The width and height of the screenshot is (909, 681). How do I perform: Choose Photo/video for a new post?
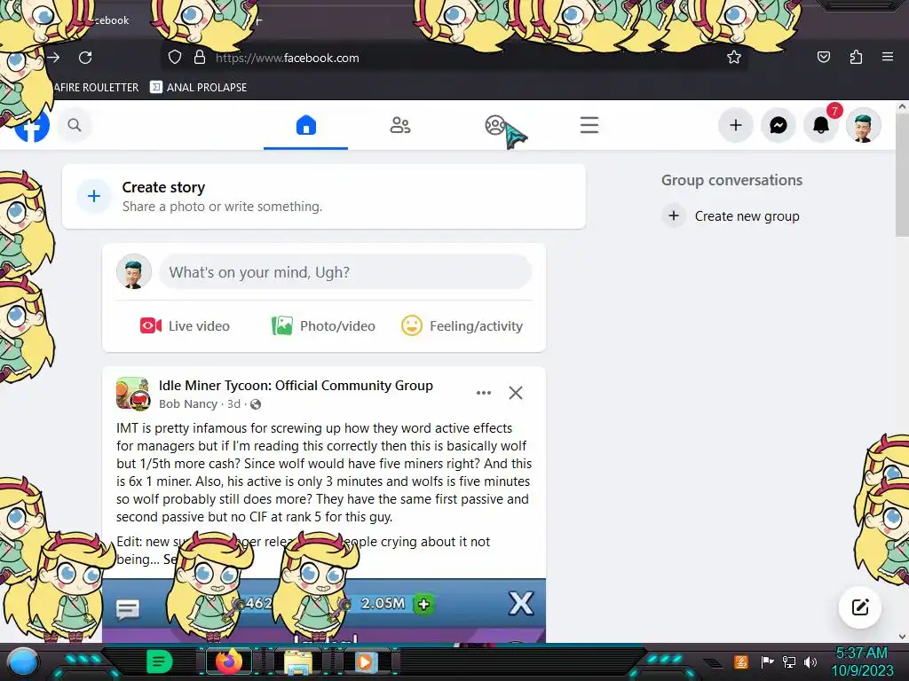tap(323, 326)
